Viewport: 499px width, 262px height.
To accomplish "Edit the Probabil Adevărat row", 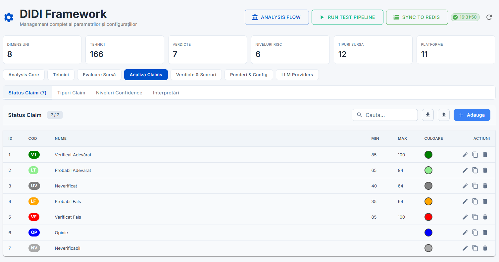I will (465, 170).
